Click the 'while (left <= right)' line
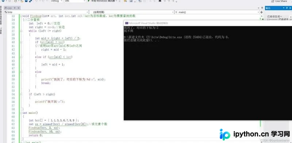Screen dimensions: 292x143 (x=45, y=31)
